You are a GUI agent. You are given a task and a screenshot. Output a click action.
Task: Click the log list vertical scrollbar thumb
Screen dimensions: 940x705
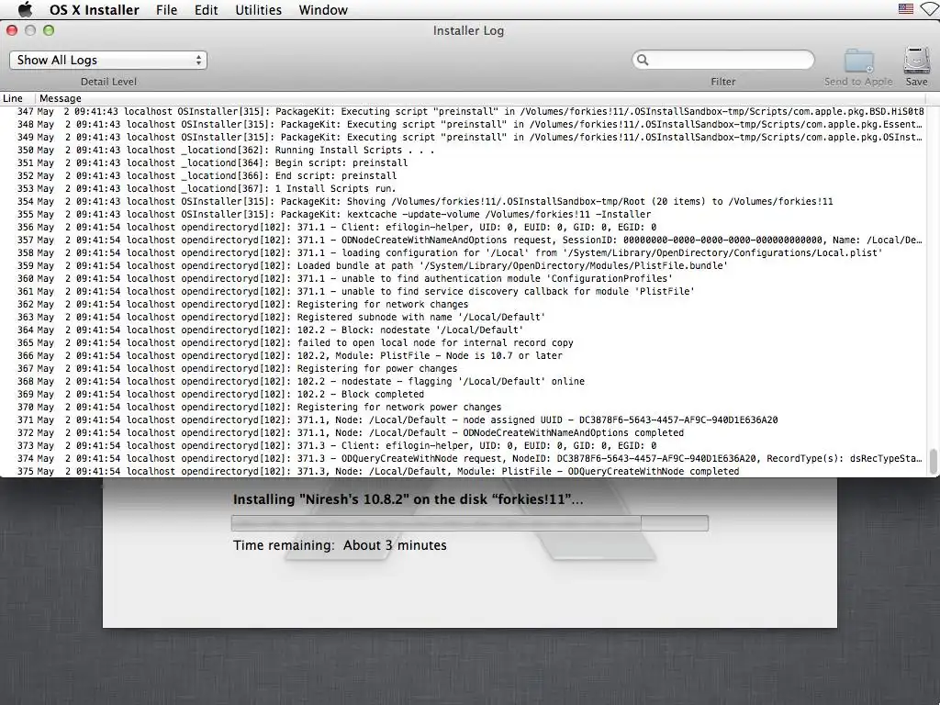(x=934, y=461)
